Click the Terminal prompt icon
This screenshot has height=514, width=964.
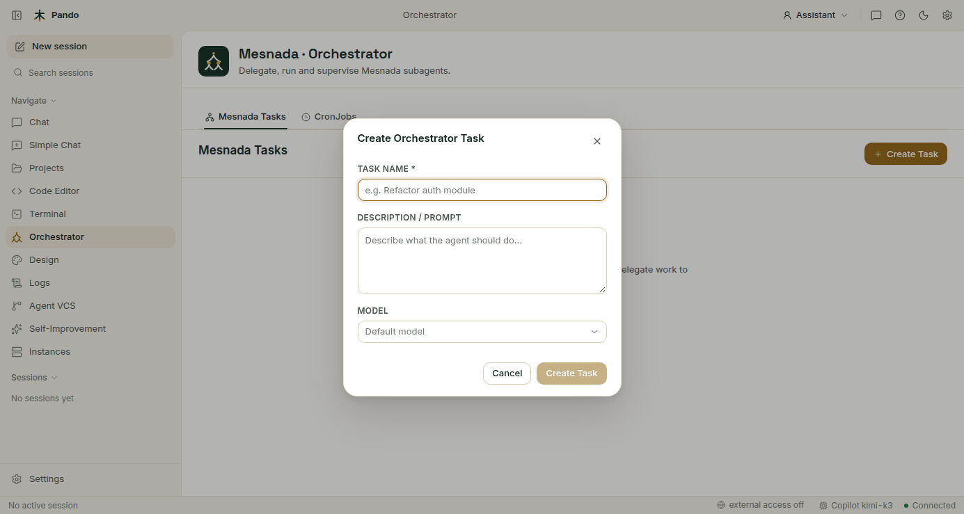(x=17, y=214)
